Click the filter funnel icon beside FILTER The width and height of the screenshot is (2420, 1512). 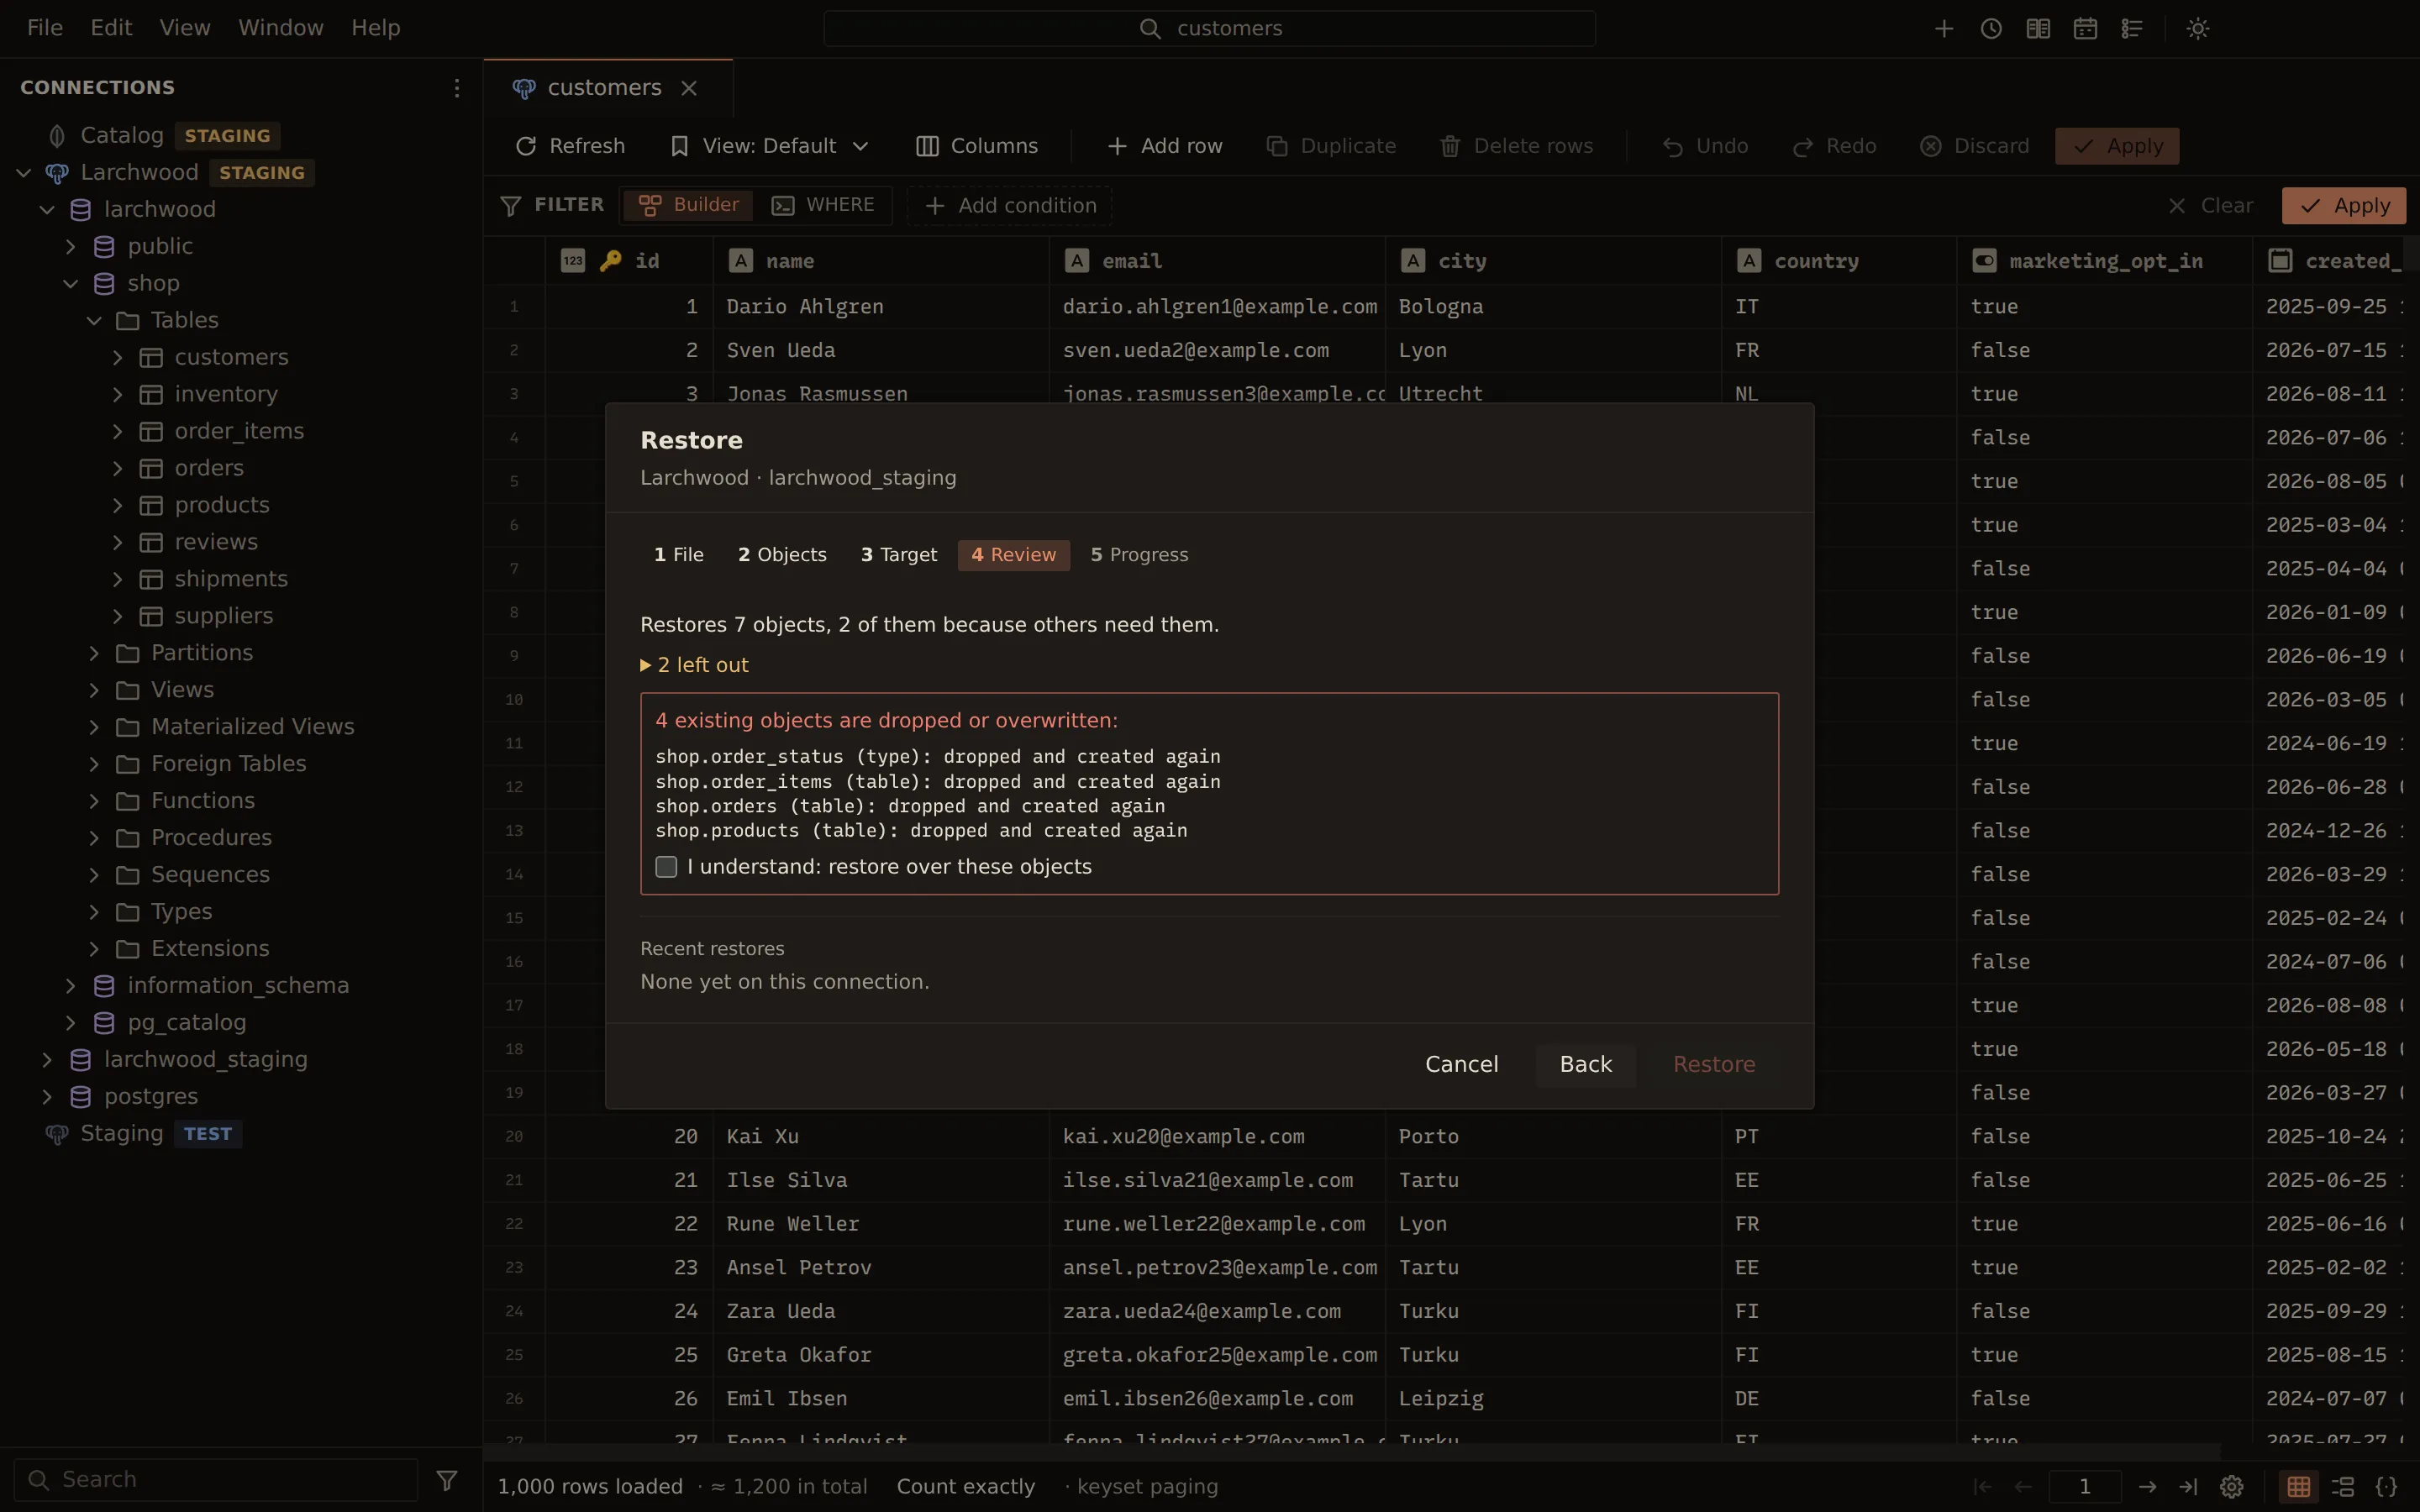coord(510,205)
